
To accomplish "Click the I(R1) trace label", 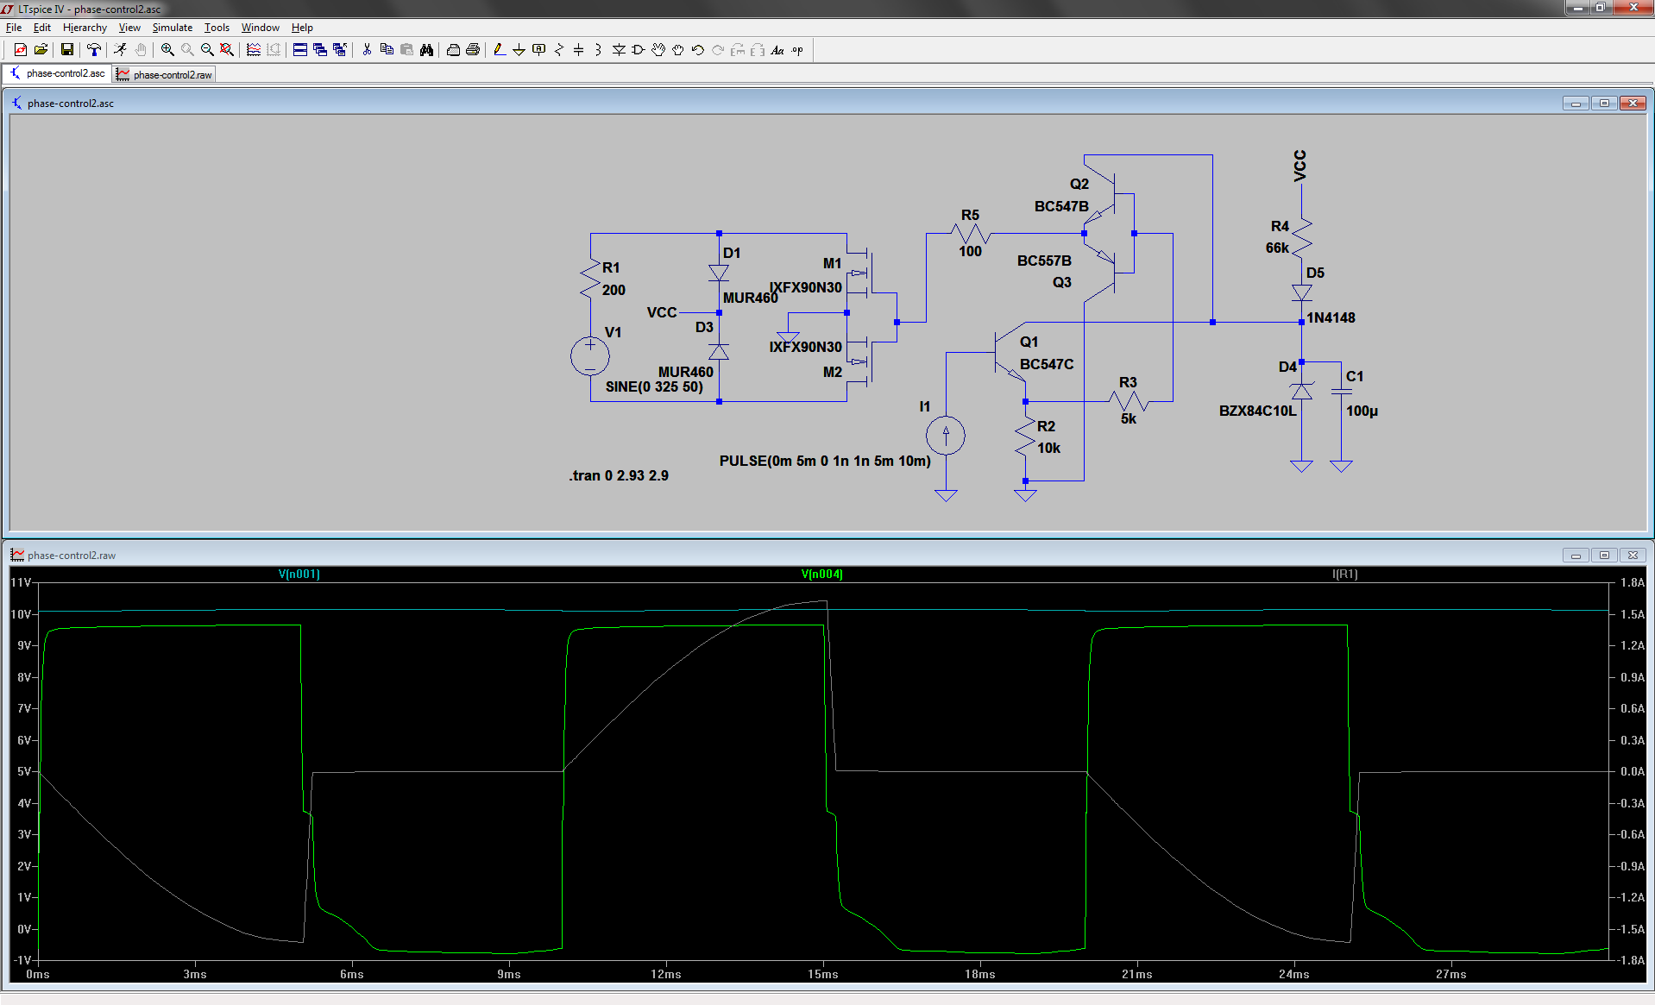I will 1344,574.
